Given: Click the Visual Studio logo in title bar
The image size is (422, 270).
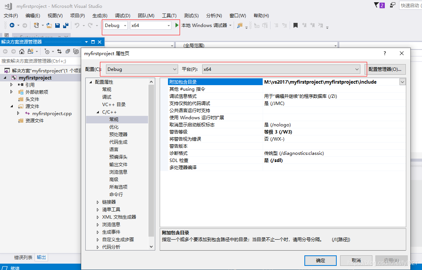Looking at the screenshot, I should point(8,6).
